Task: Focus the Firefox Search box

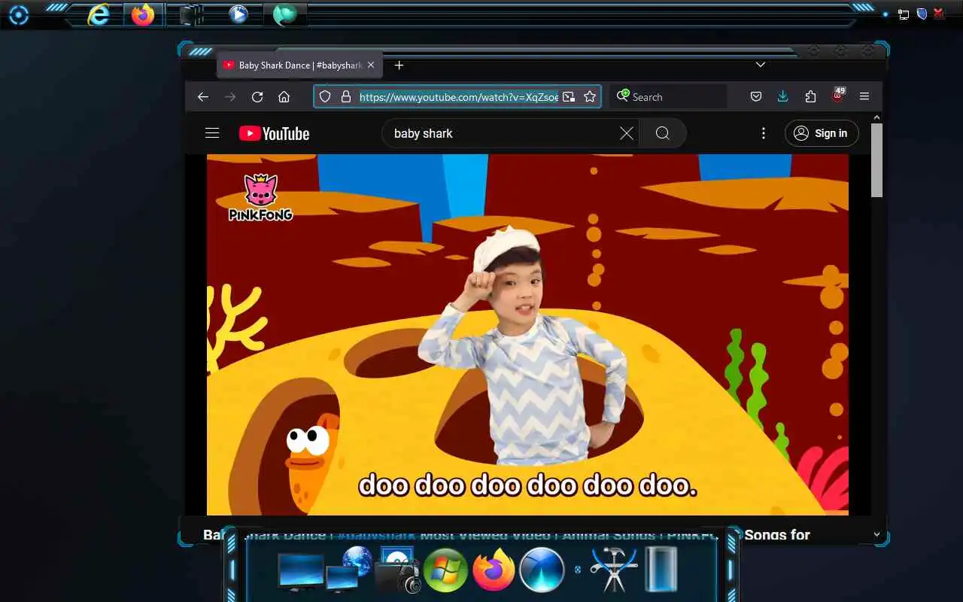Action: (x=668, y=96)
